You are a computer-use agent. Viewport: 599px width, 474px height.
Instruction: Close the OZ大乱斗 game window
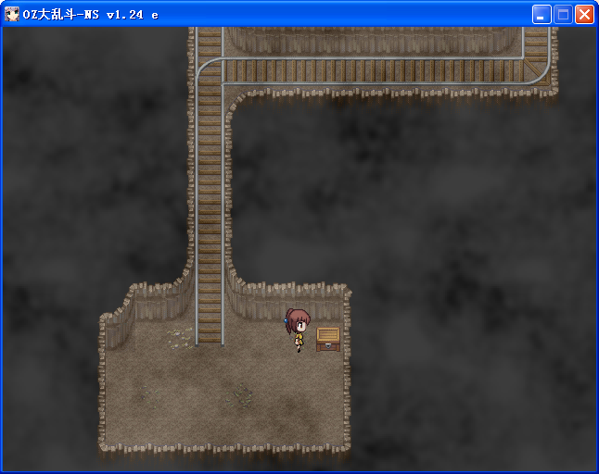pos(584,15)
